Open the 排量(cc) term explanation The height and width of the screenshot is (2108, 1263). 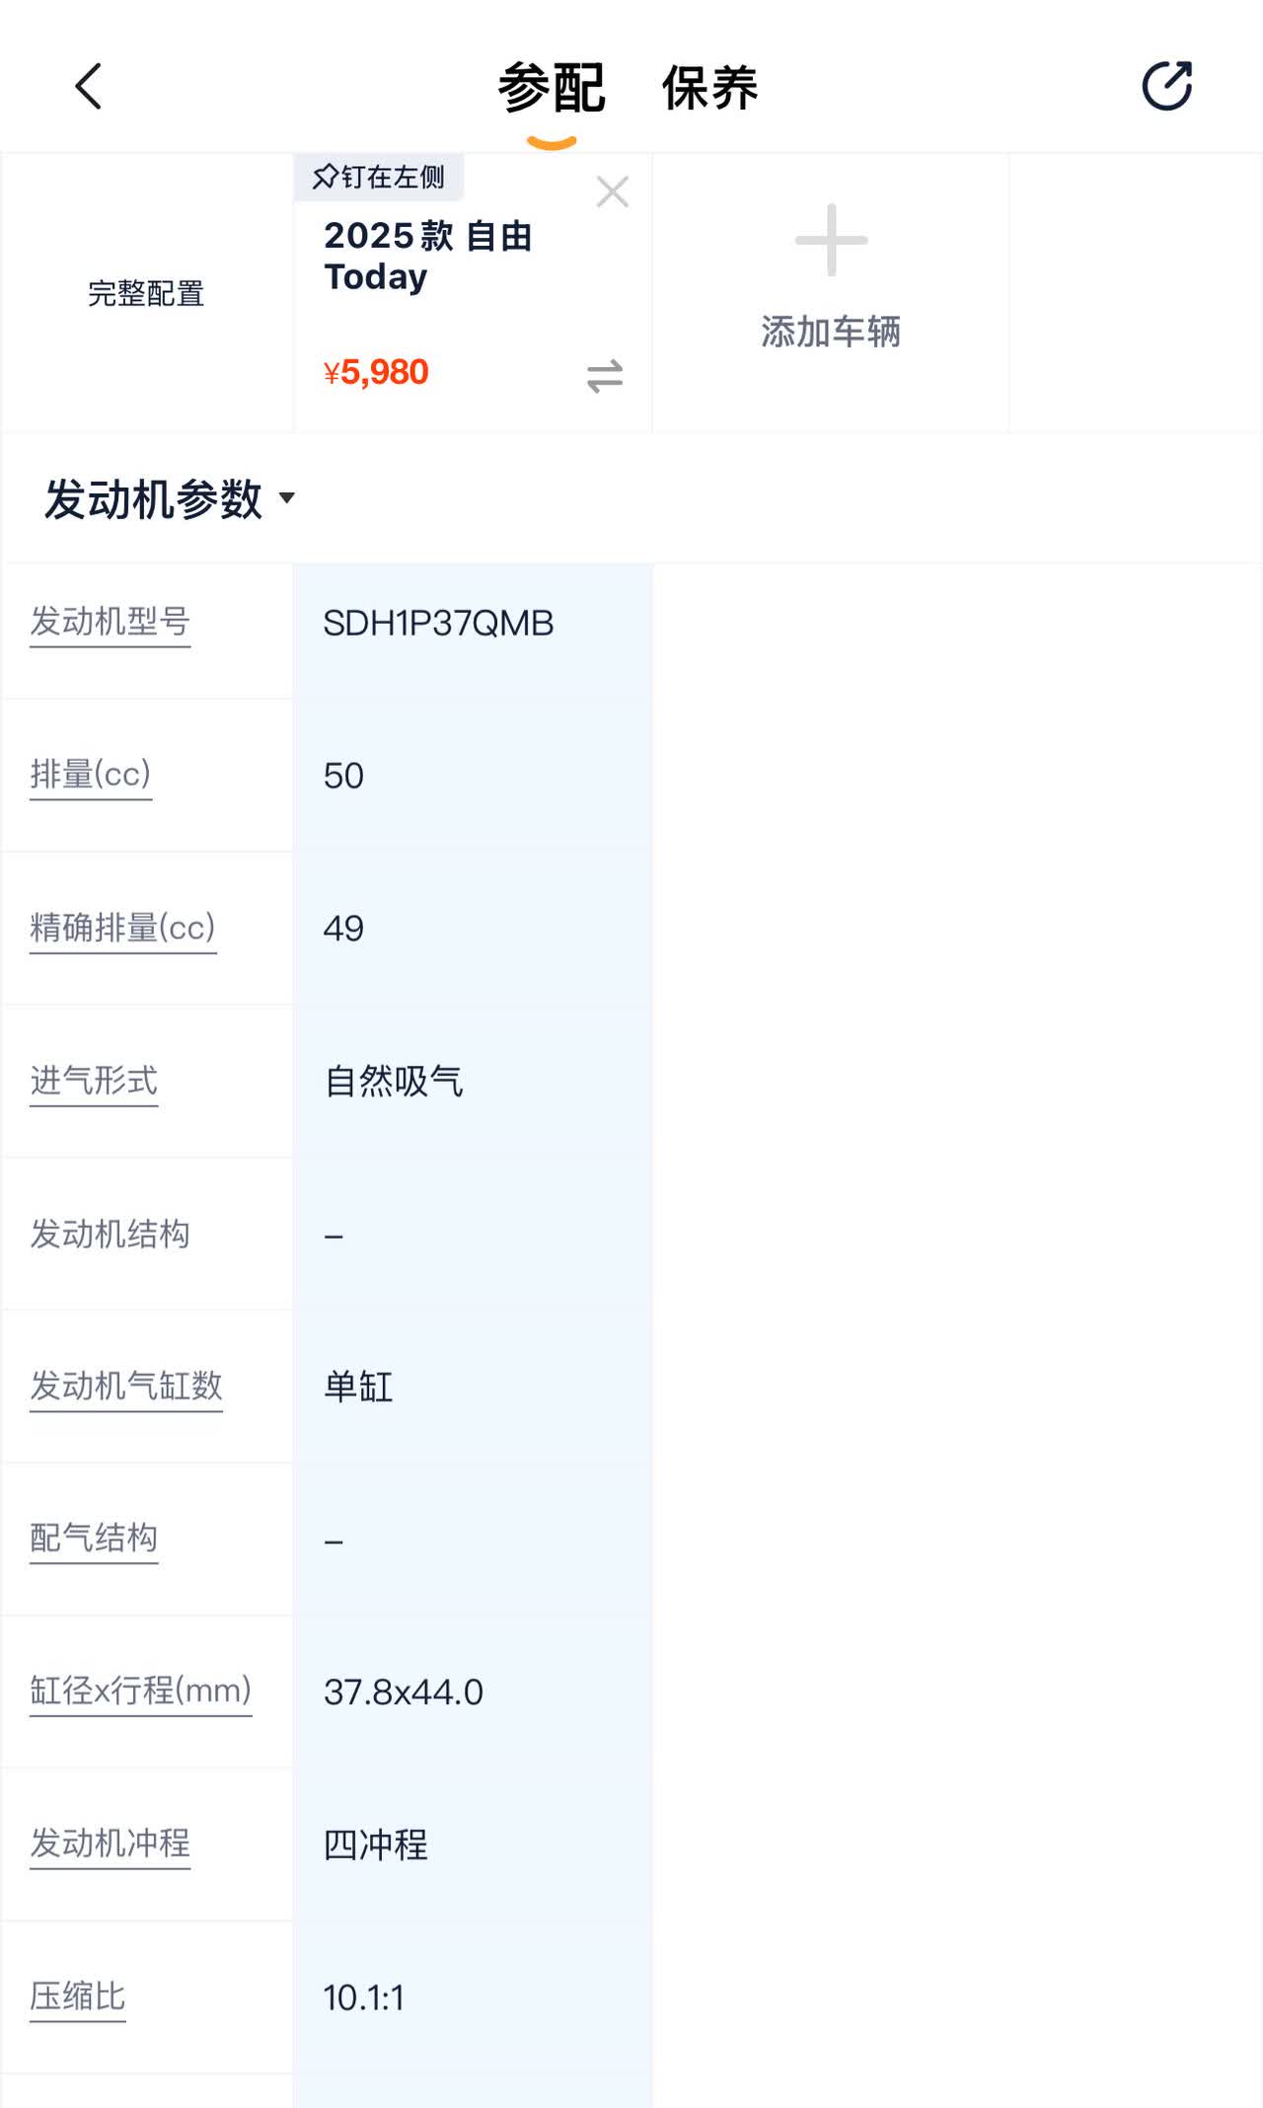coord(91,775)
